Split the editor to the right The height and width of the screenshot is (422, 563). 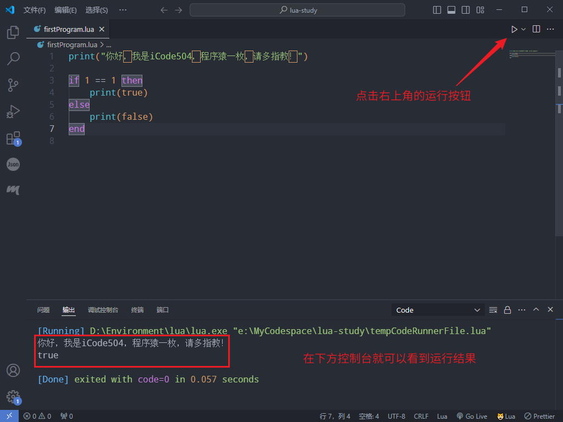[x=537, y=29]
